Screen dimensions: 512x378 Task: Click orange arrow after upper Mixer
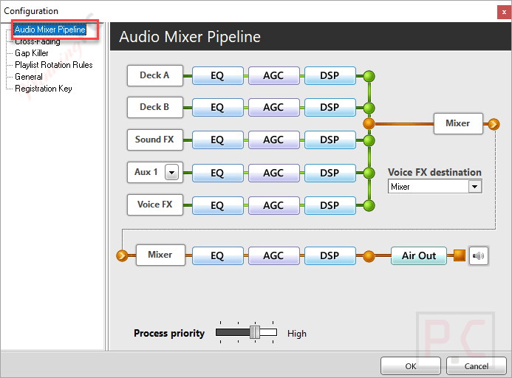[494, 124]
